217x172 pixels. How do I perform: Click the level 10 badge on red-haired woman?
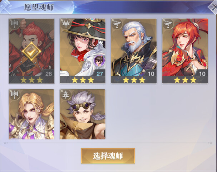[202, 74]
